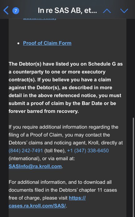Tap the '(toll free)' label after the first number

point(55,151)
